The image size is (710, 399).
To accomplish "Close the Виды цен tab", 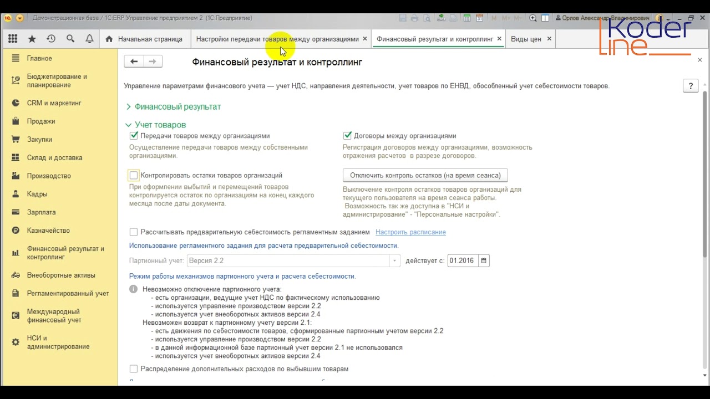I will (549, 39).
